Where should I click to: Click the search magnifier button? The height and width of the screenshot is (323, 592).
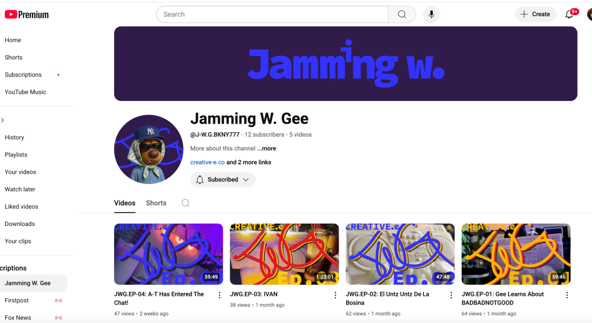(x=402, y=14)
